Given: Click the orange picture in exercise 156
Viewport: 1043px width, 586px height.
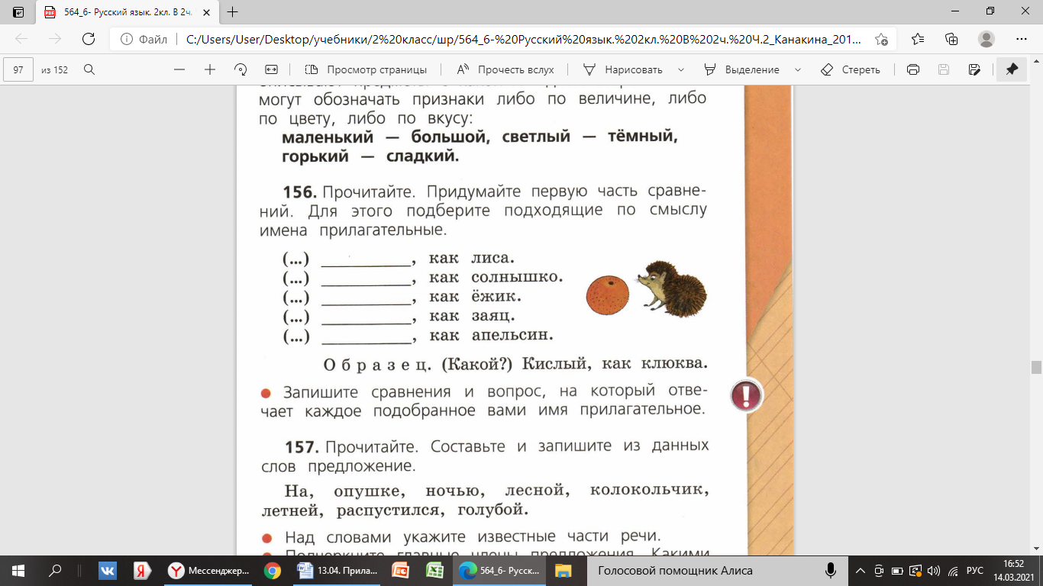Looking at the screenshot, I should (x=608, y=296).
